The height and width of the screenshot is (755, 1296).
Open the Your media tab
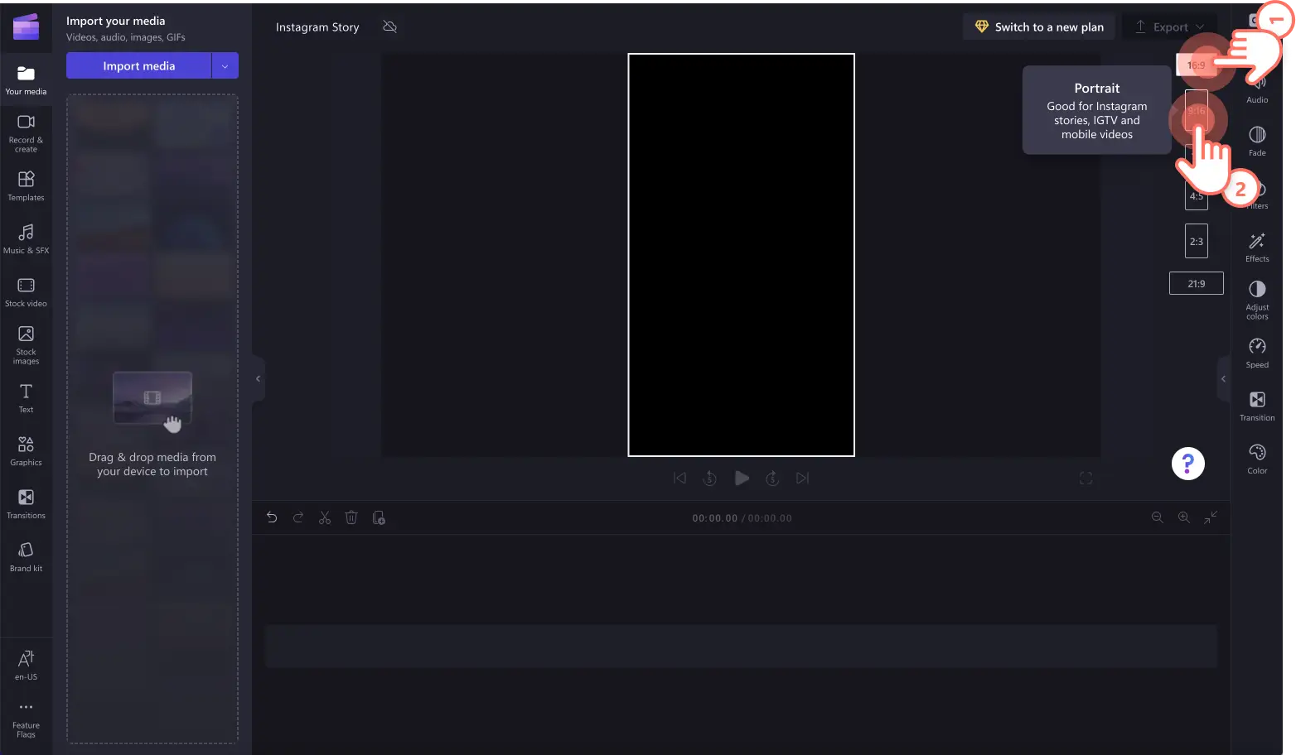point(27,81)
